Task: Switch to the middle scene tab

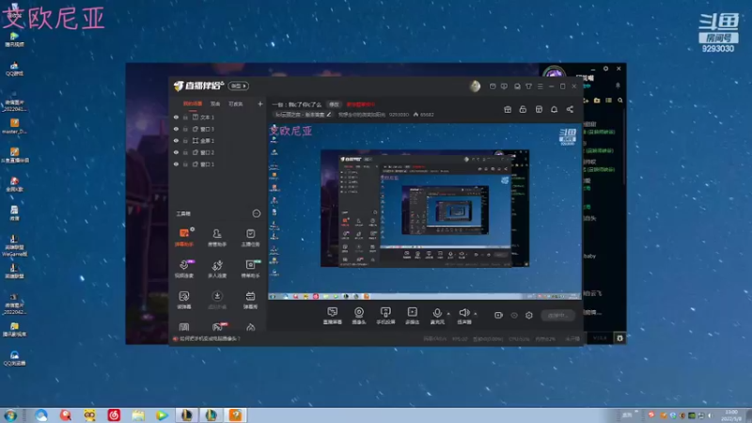Action: pyautogui.click(x=215, y=103)
